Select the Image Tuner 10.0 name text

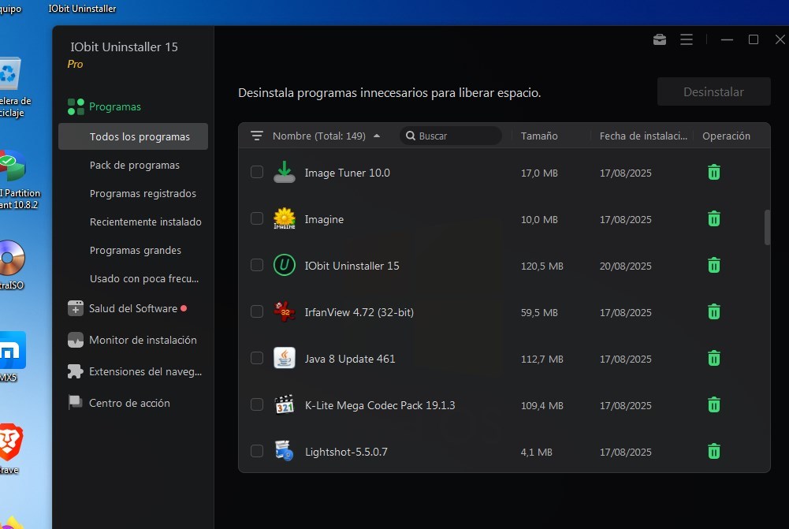coord(347,173)
